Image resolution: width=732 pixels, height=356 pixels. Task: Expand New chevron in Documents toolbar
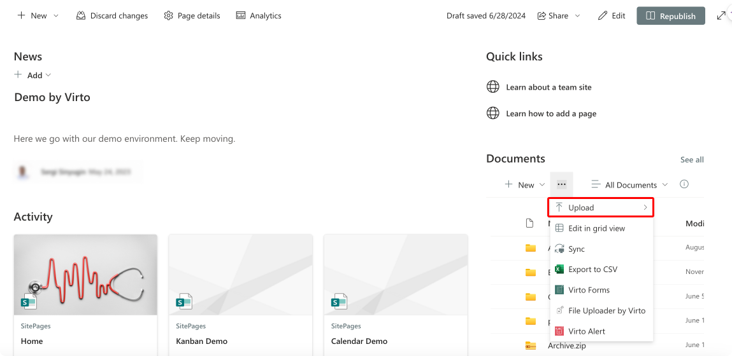coord(542,184)
